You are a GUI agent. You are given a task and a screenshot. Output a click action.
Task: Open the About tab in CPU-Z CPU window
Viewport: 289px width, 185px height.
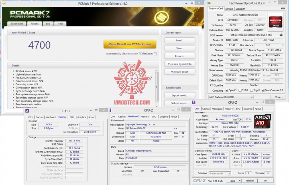tap(258, 109)
